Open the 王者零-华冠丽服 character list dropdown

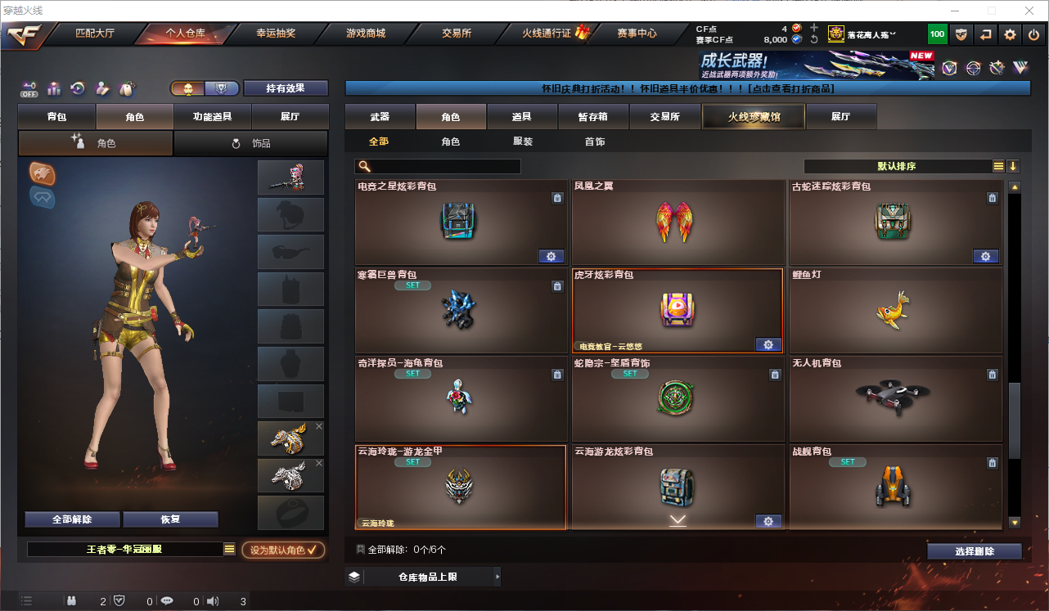[229, 550]
